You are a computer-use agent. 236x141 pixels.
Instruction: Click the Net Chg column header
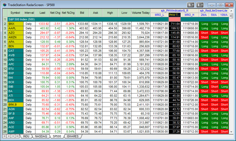coord(55,13)
